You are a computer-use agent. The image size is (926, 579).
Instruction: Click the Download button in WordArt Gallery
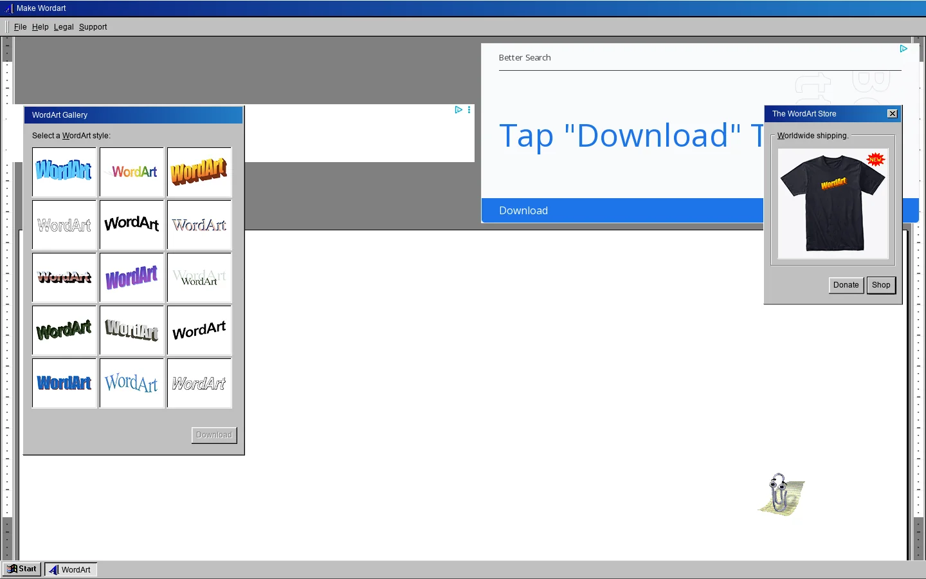[214, 435]
